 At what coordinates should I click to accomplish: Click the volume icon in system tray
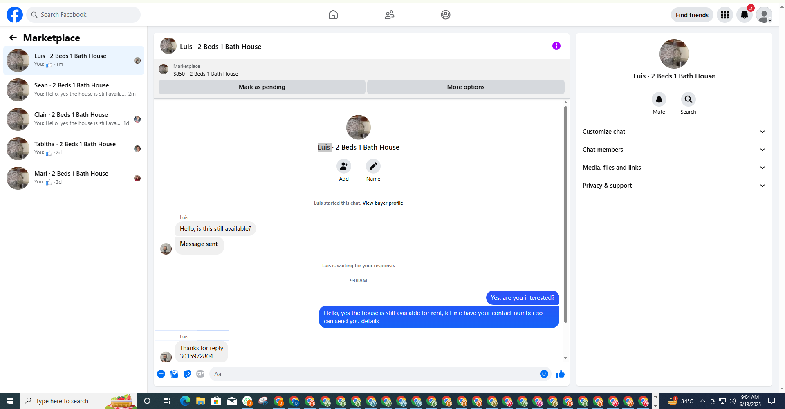[732, 401]
